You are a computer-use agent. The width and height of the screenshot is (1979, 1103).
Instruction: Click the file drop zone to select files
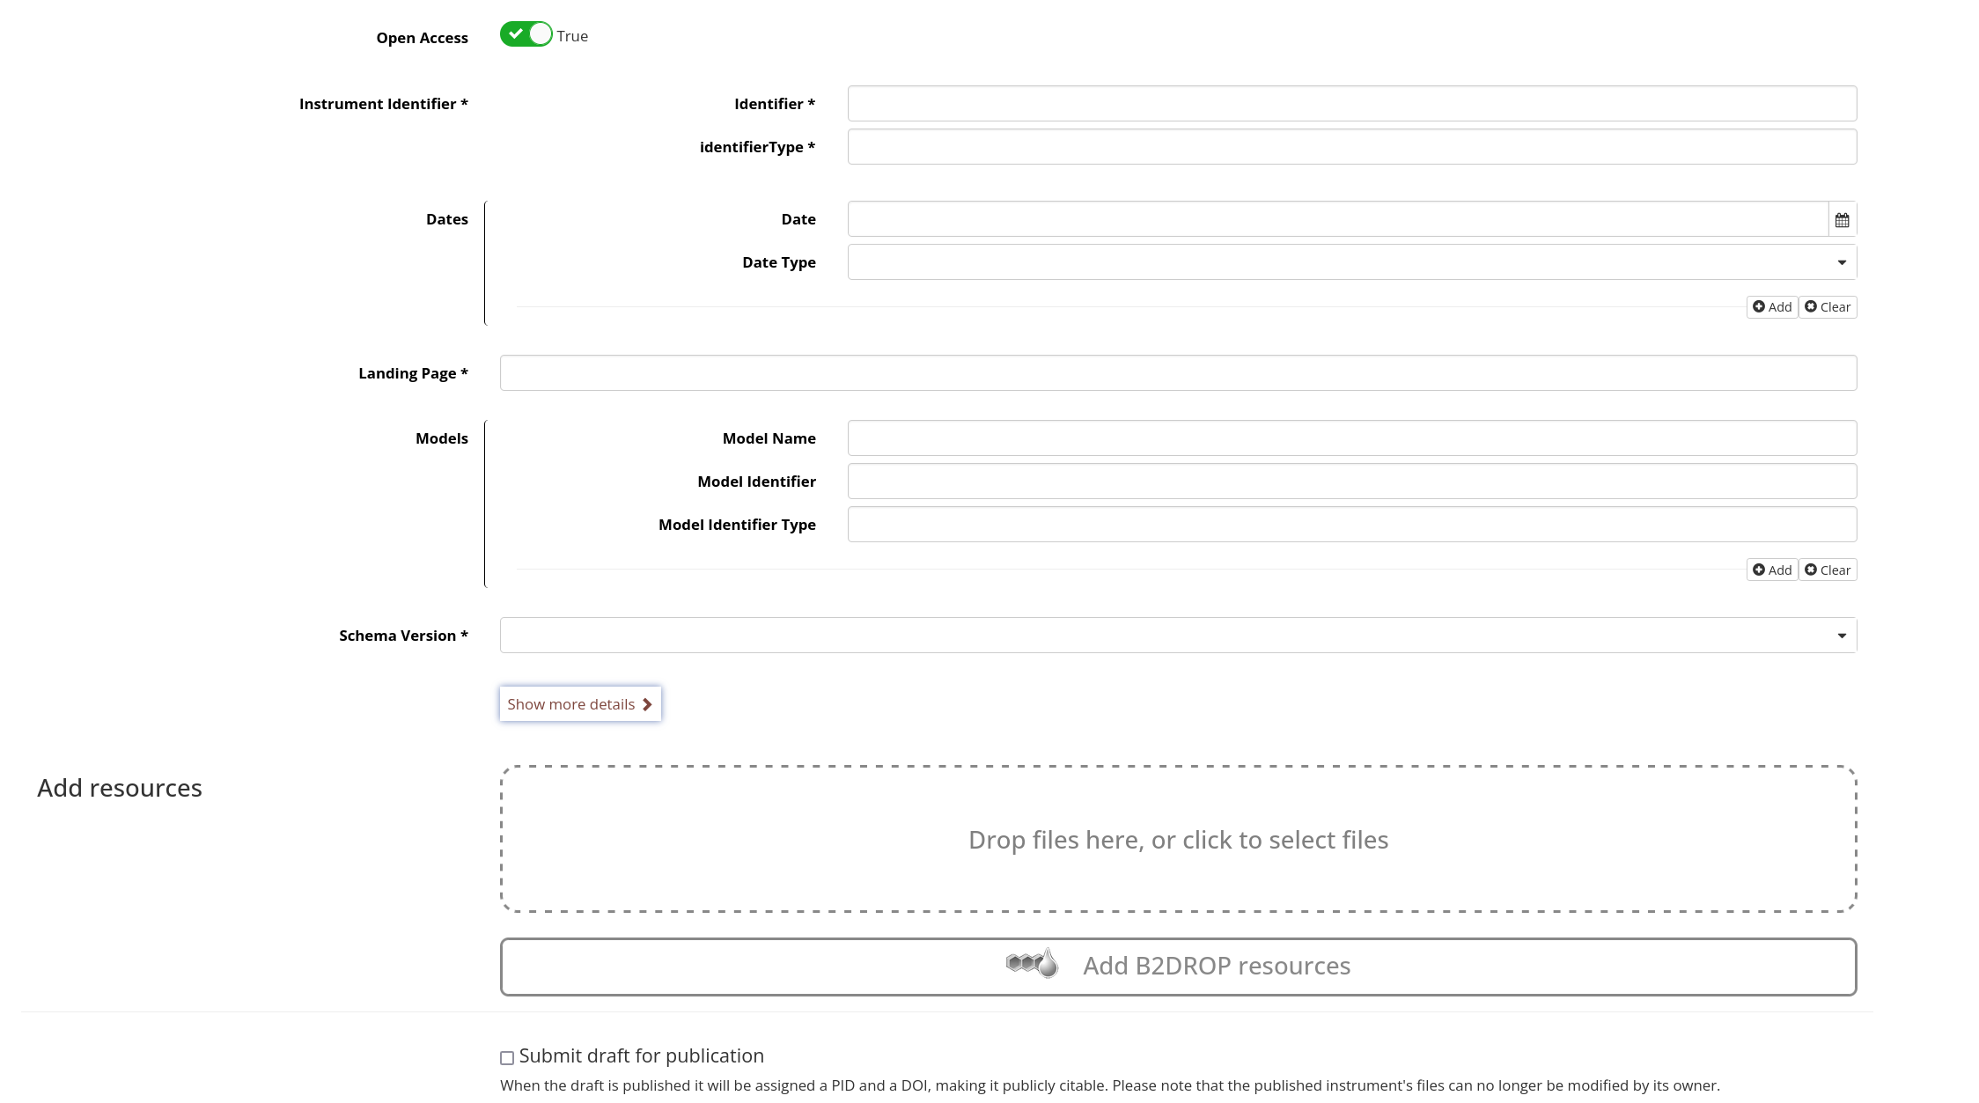pyautogui.click(x=1178, y=839)
